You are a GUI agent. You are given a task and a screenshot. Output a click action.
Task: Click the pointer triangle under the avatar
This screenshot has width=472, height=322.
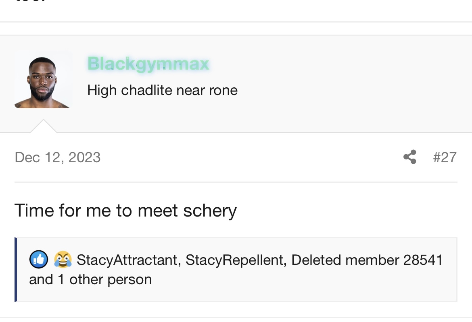click(43, 126)
